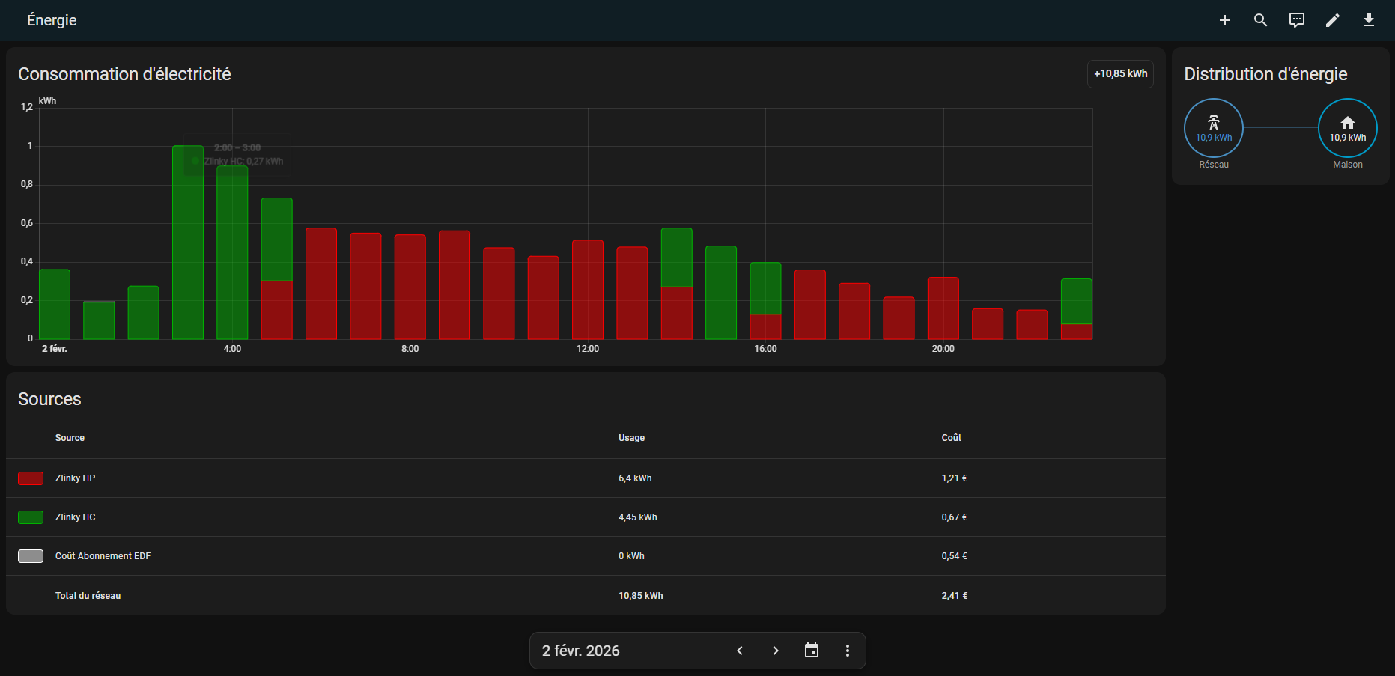Click the Maison home circle
This screenshot has width=1395, height=676.
(x=1347, y=128)
